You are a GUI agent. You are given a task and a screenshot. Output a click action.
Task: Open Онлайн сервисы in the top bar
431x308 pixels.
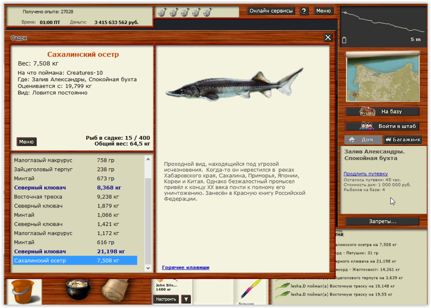[271, 11]
